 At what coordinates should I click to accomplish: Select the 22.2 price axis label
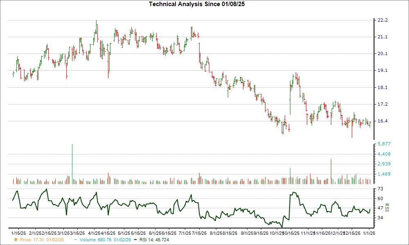pos(382,20)
